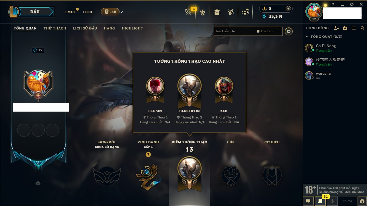Click the new folder icon in the social panel

[x=345, y=28]
